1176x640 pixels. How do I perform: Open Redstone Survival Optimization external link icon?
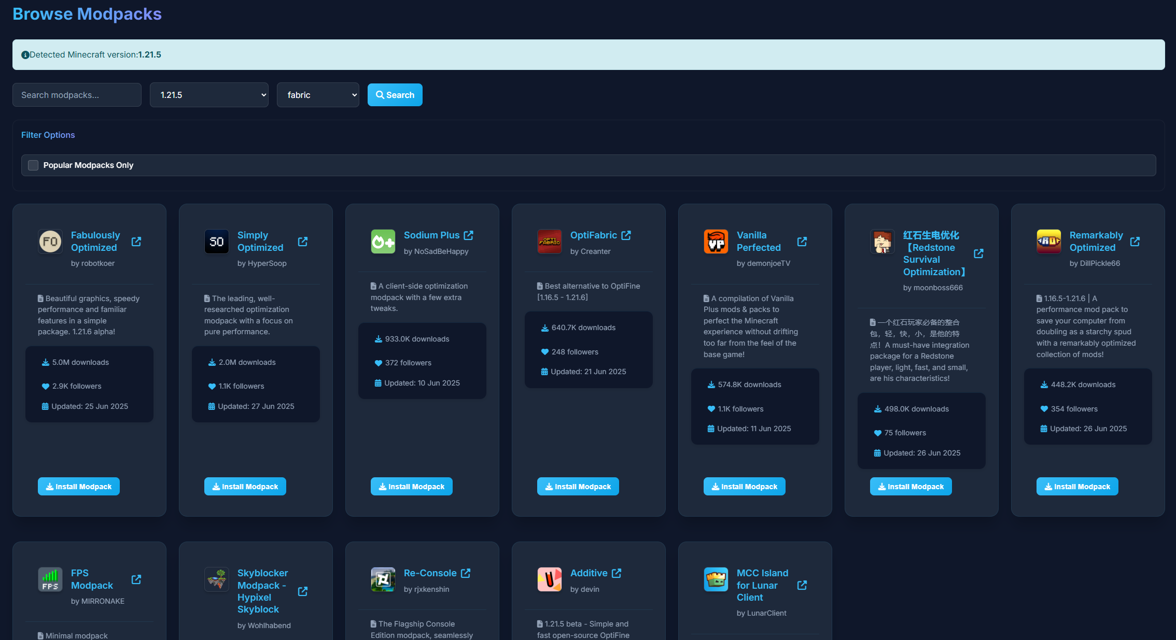pos(979,253)
